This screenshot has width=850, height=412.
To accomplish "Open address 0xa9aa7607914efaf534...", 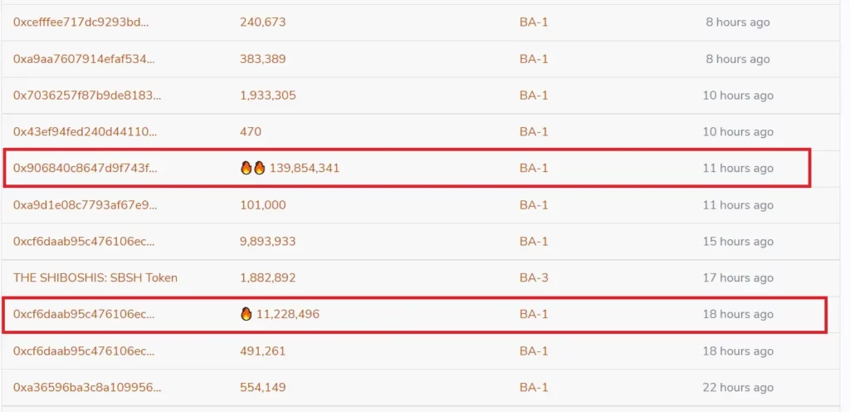I will tap(84, 58).
